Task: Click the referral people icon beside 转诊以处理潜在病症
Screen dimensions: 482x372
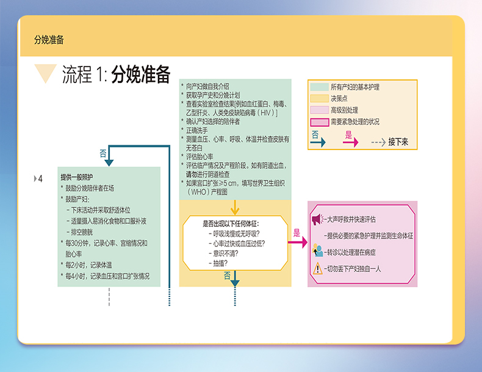Action: (x=317, y=251)
